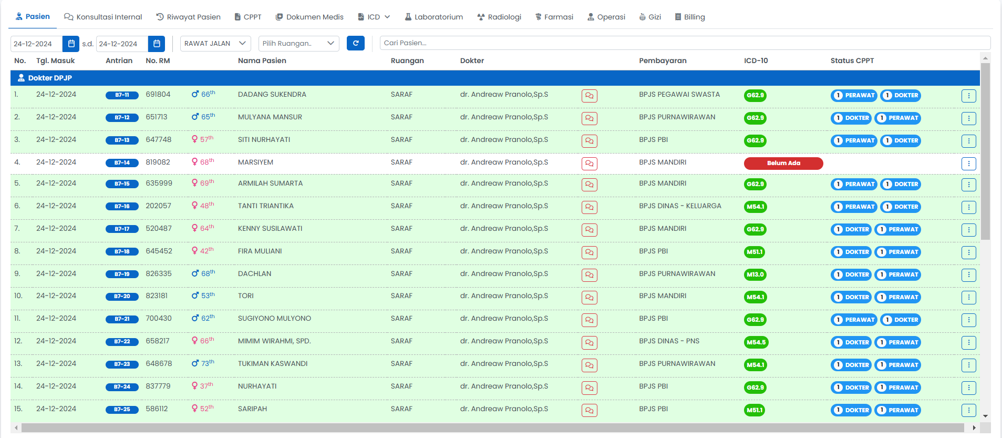Open the end date calendar picker

(x=156, y=44)
